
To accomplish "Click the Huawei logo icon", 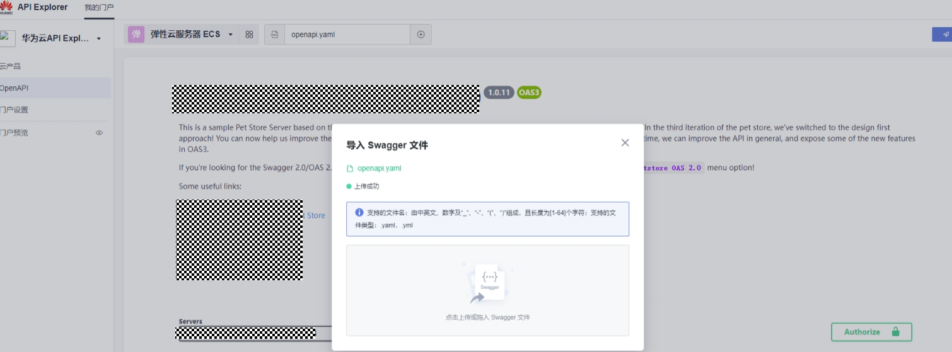I will [6, 7].
